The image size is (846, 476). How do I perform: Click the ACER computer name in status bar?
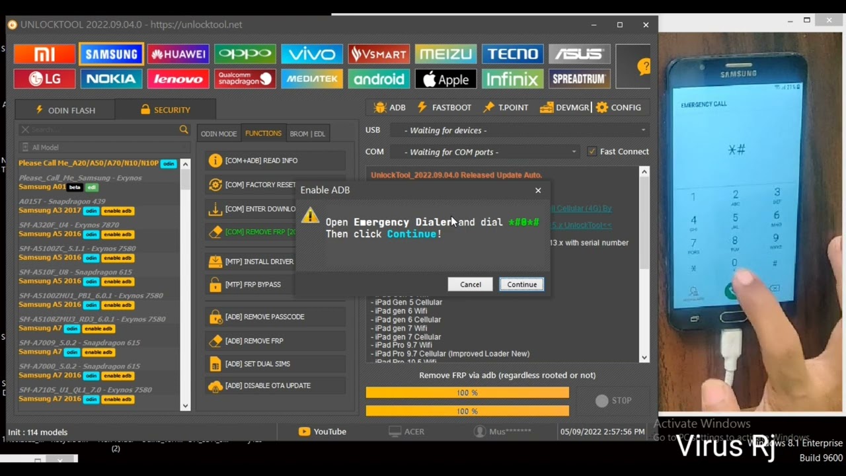point(406,432)
